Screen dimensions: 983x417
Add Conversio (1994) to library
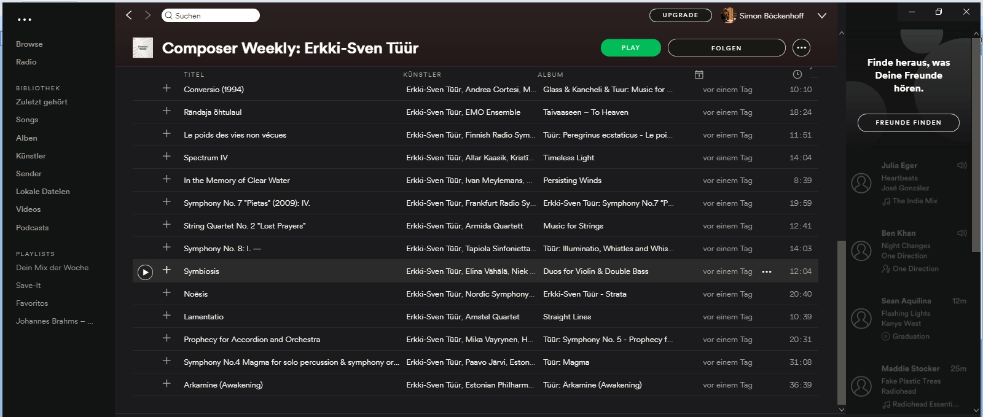point(166,88)
